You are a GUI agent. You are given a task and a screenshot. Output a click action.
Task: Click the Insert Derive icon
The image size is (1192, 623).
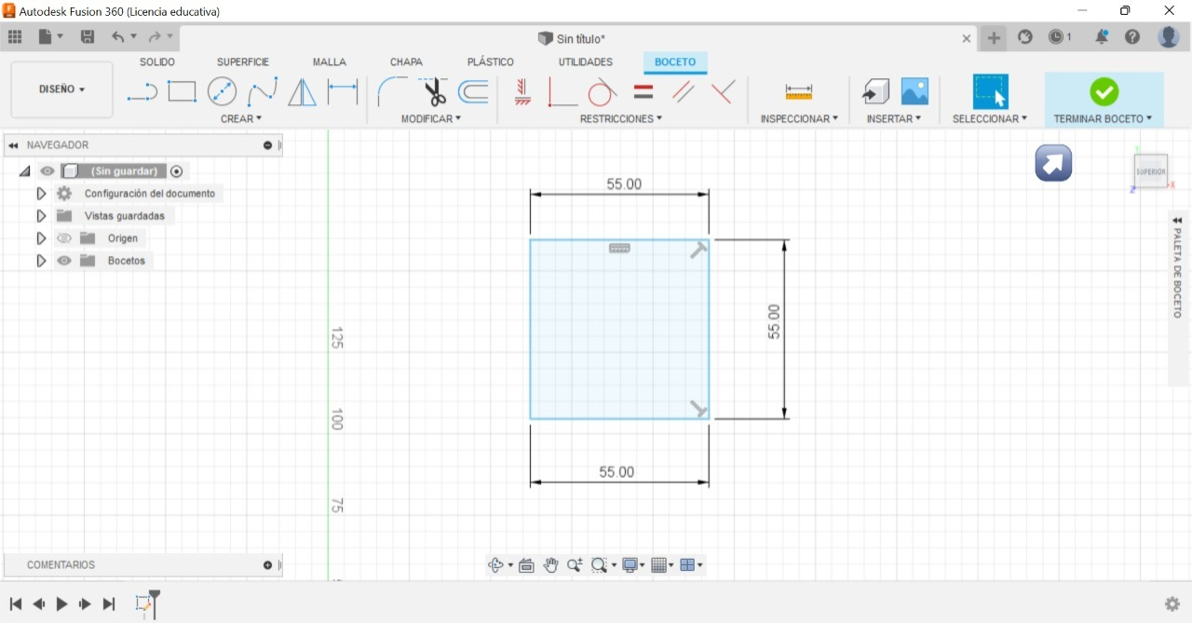coord(875,91)
